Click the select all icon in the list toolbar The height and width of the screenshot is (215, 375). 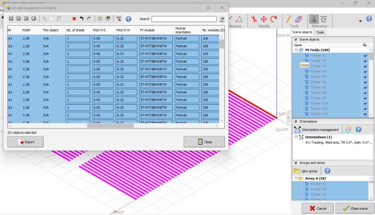[11, 19]
